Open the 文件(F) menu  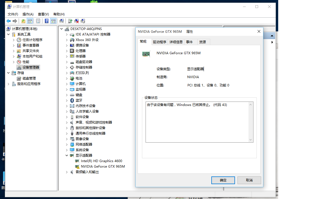coord(13,14)
